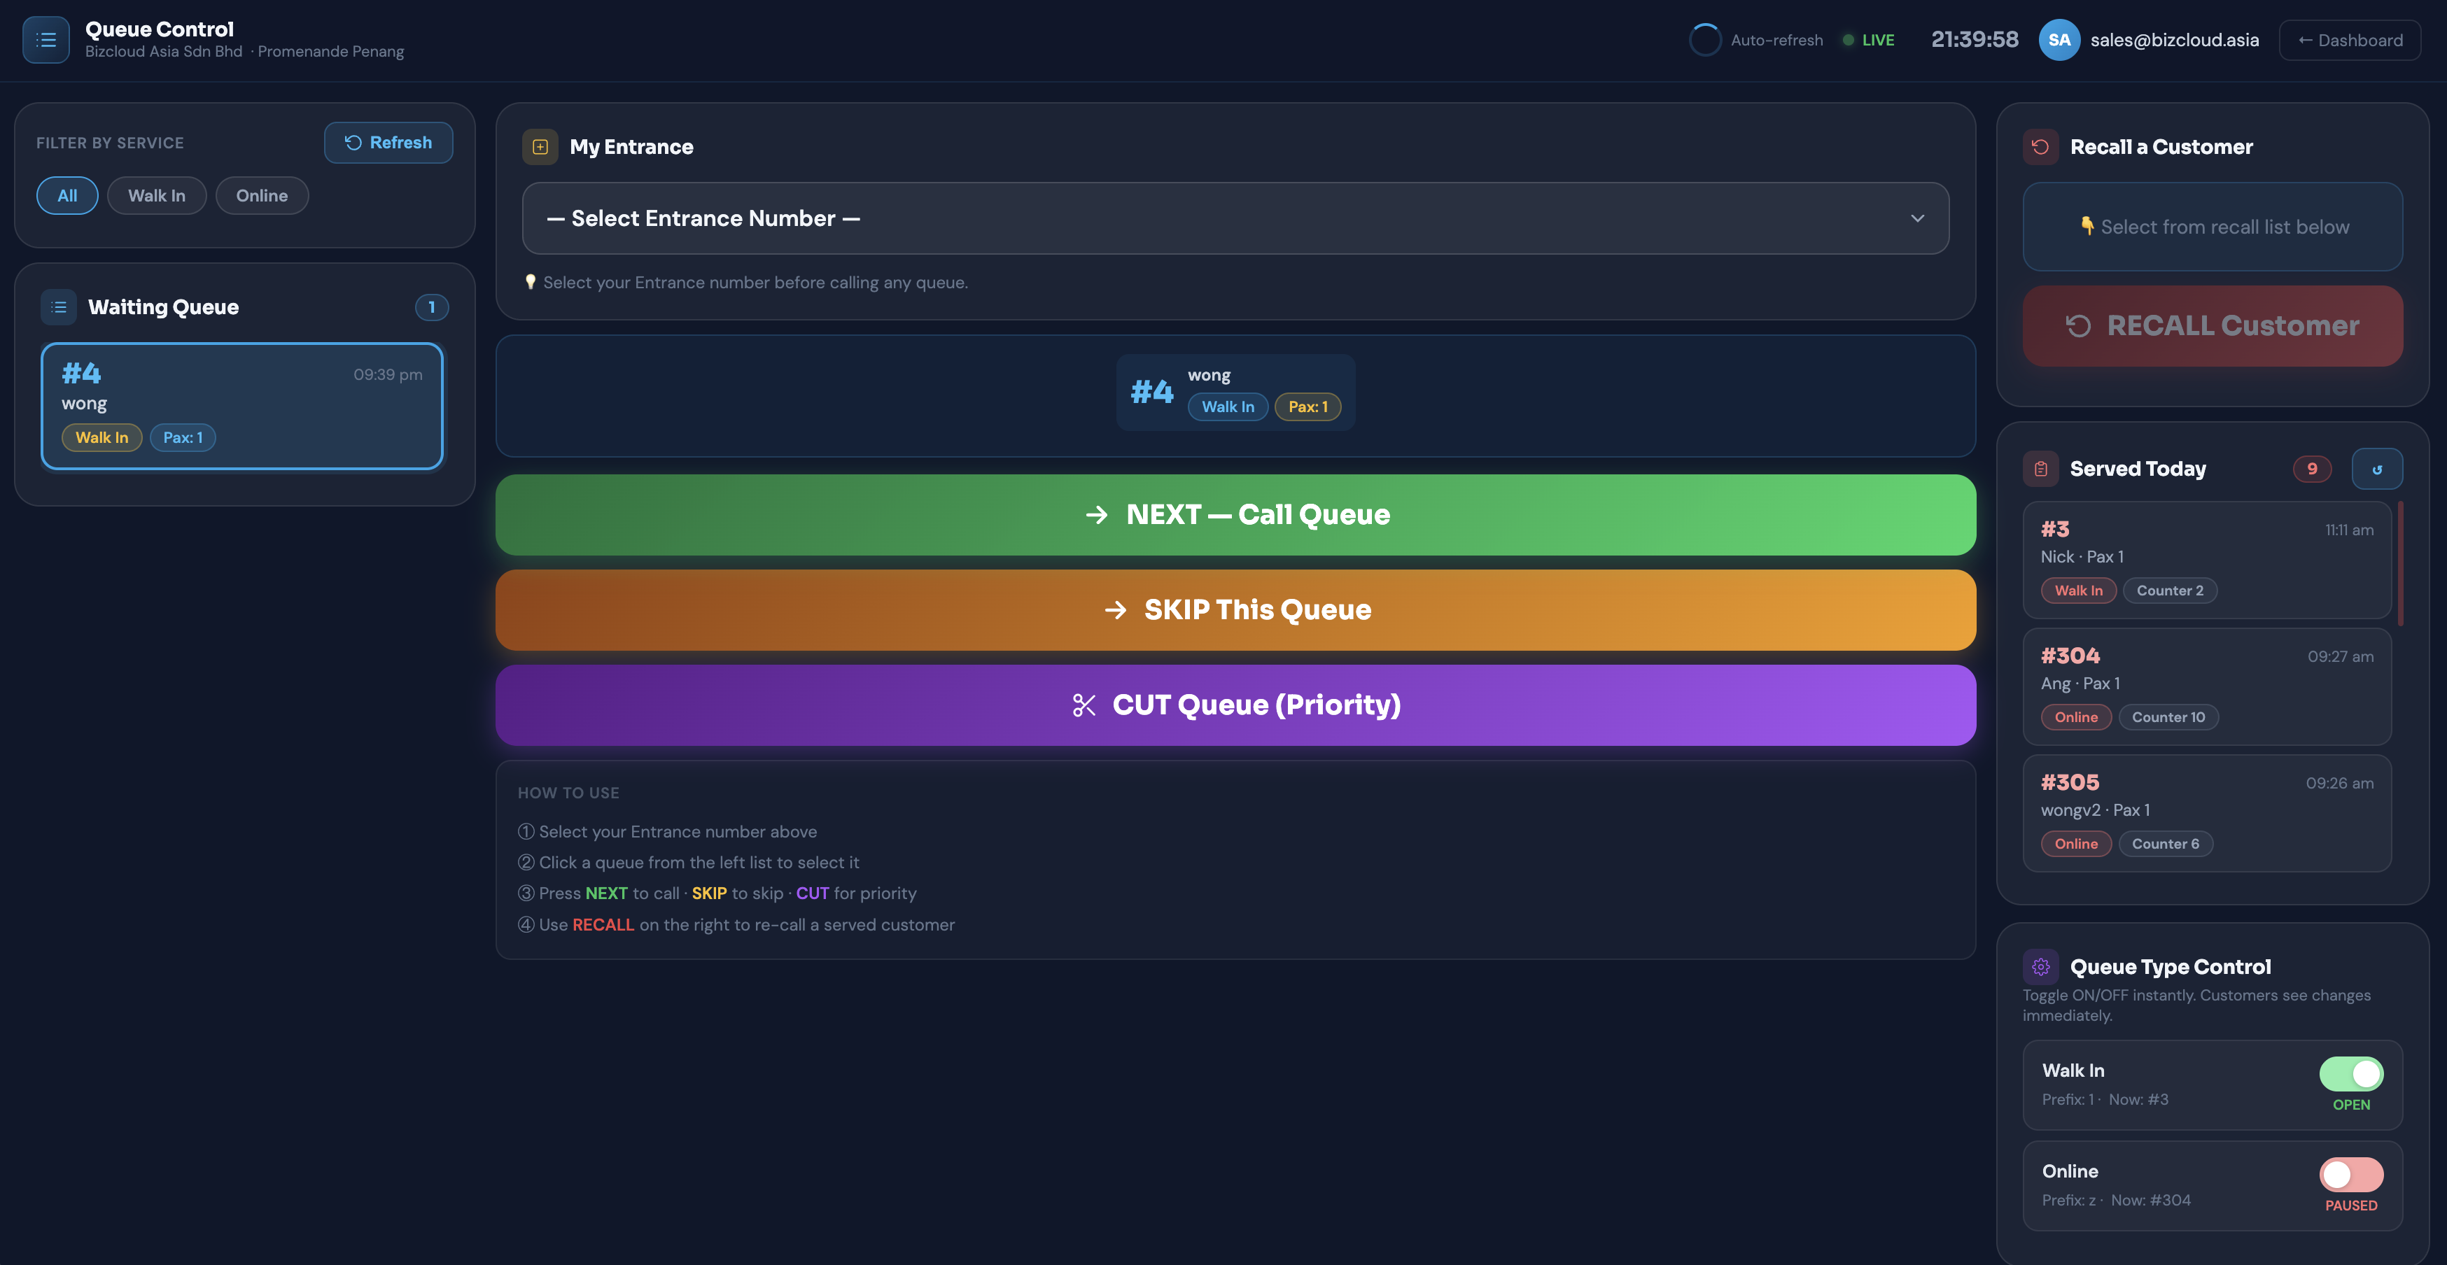Select queue card #4 for wong

tap(242, 406)
